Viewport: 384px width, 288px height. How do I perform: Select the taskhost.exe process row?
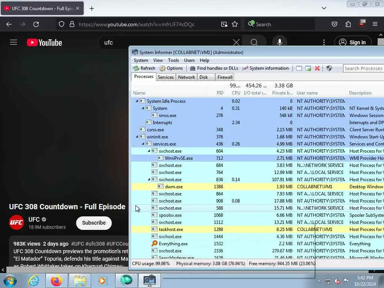coord(258,229)
